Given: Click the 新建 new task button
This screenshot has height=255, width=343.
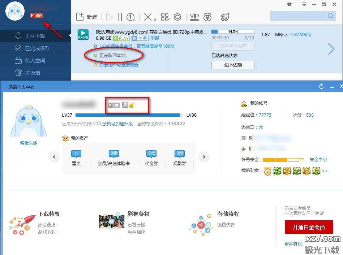Looking at the screenshot, I should click(87, 17).
